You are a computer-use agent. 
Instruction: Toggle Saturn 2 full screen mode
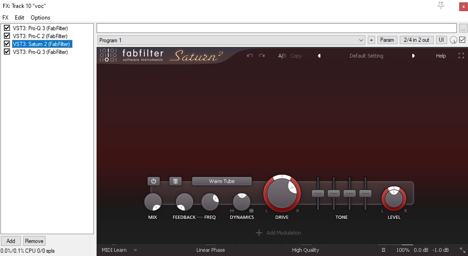461,56
